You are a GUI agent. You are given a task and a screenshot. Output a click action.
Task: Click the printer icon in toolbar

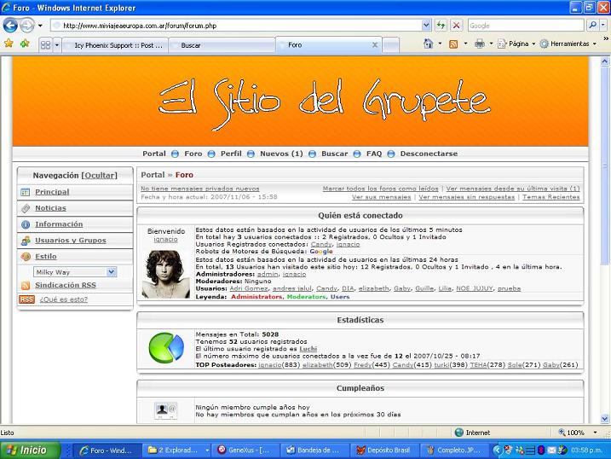[x=479, y=44]
